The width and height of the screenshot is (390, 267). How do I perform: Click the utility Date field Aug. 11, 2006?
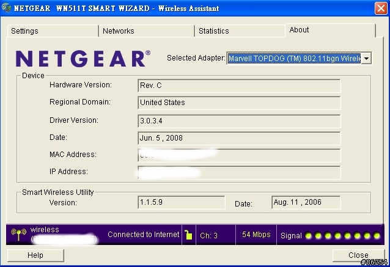point(306,202)
